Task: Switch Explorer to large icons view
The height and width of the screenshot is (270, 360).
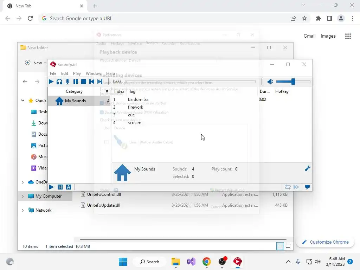Action: [x=288, y=246]
